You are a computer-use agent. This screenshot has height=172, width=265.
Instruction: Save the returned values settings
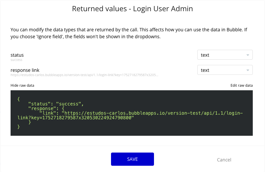click(132, 159)
